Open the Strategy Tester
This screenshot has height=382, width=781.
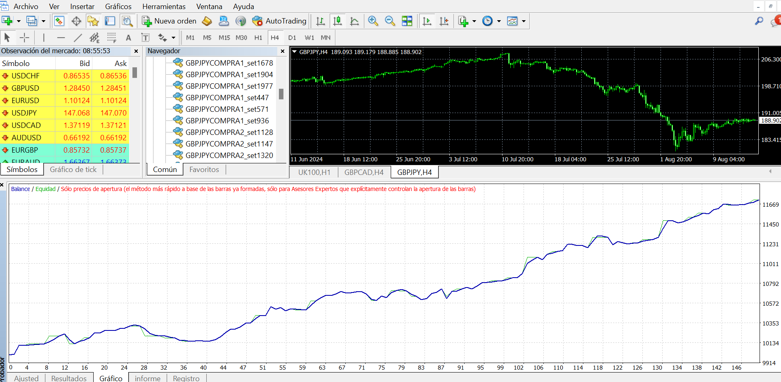(x=127, y=21)
